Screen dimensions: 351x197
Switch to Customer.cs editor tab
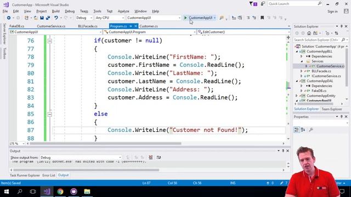[x=149, y=26]
